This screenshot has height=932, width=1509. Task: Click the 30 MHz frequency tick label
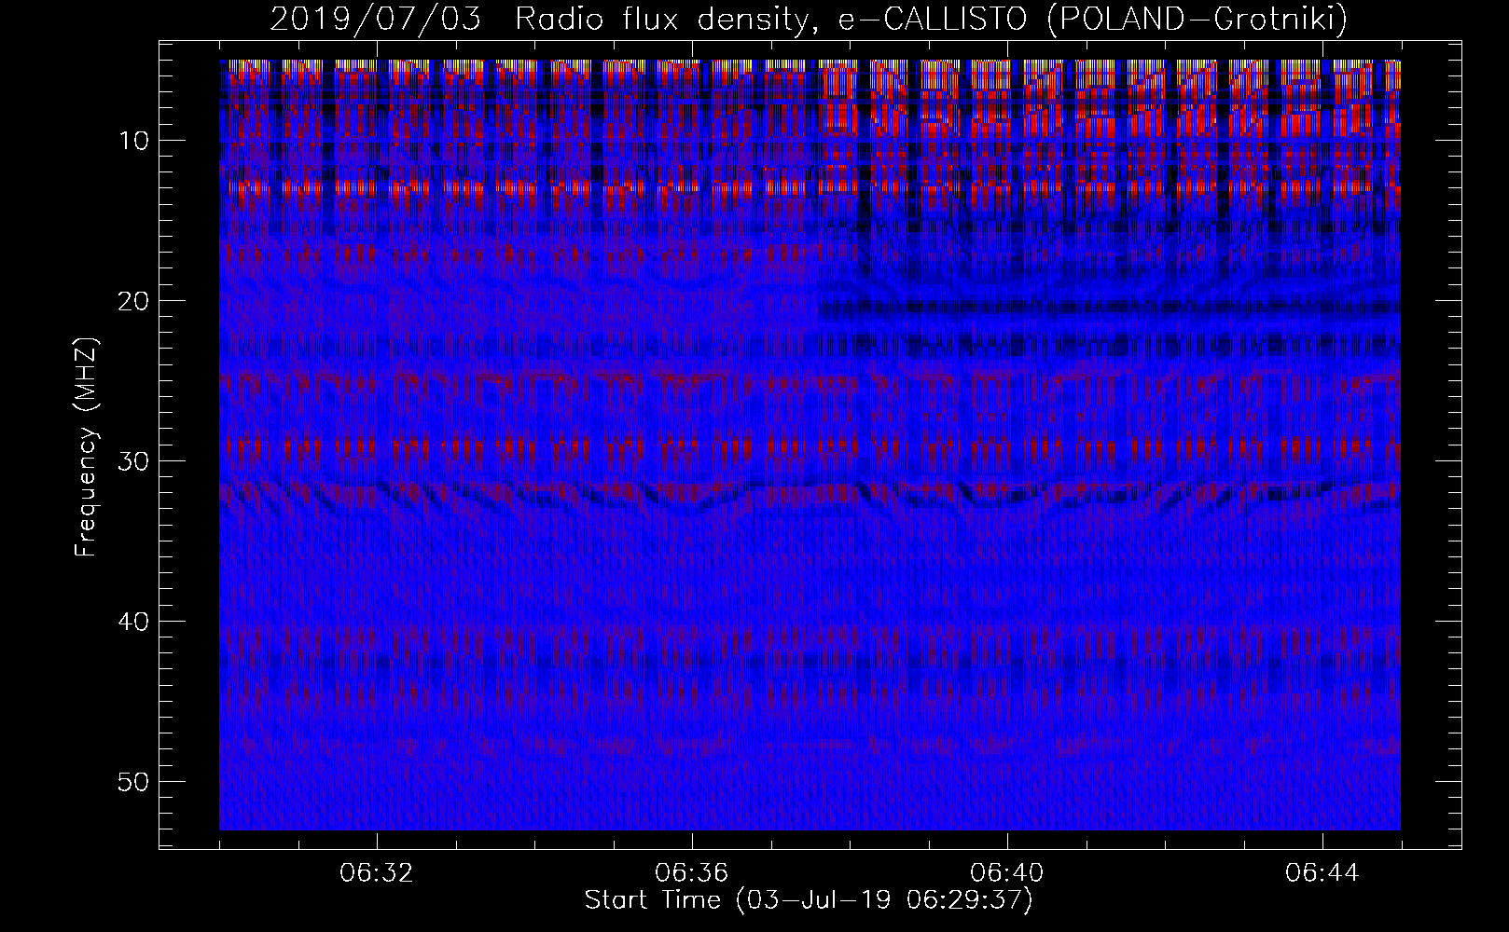135,461
